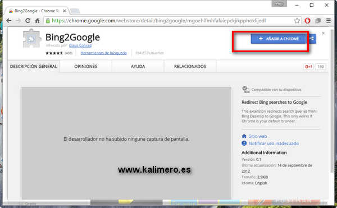337x208 pixels.
Task: Click the red Opera extension icon
Action: [308, 21]
